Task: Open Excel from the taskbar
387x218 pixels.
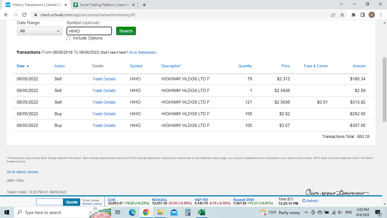Action: click(201, 212)
